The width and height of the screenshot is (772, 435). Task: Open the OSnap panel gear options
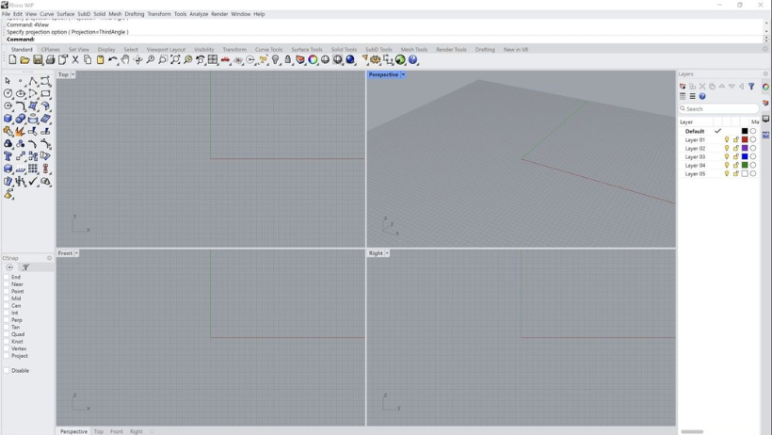[49, 258]
